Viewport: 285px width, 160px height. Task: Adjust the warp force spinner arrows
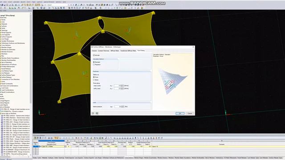[x=122, y=86]
